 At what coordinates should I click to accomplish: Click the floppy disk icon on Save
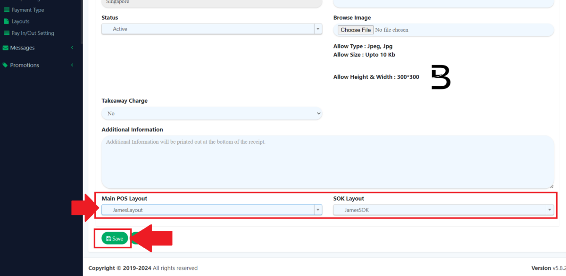click(108, 238)
